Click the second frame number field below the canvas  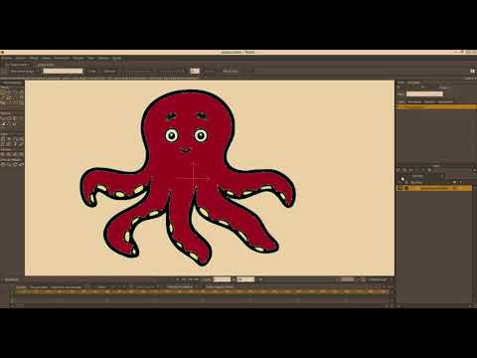click(x=245, y=279)
